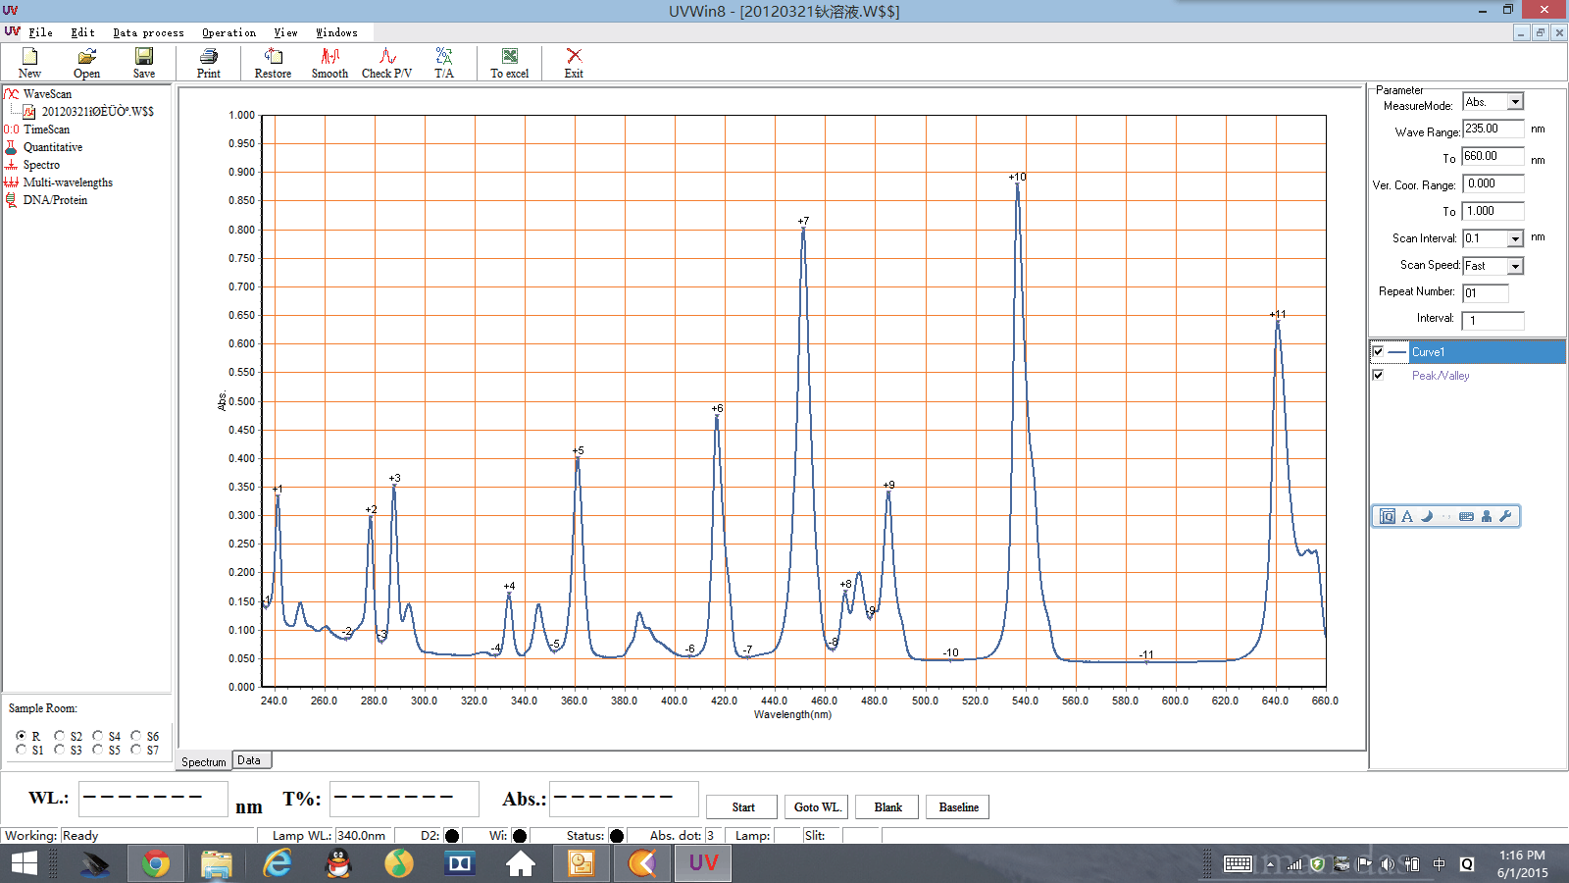Open a file with the Open icon
This screenshot has width=1569, height=883.
(86, 63)
